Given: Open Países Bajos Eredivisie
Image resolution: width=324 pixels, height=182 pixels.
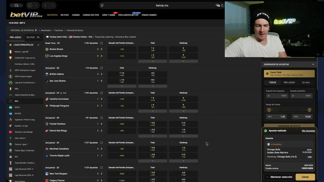Looking at the screenshot, I should point(25,150).
